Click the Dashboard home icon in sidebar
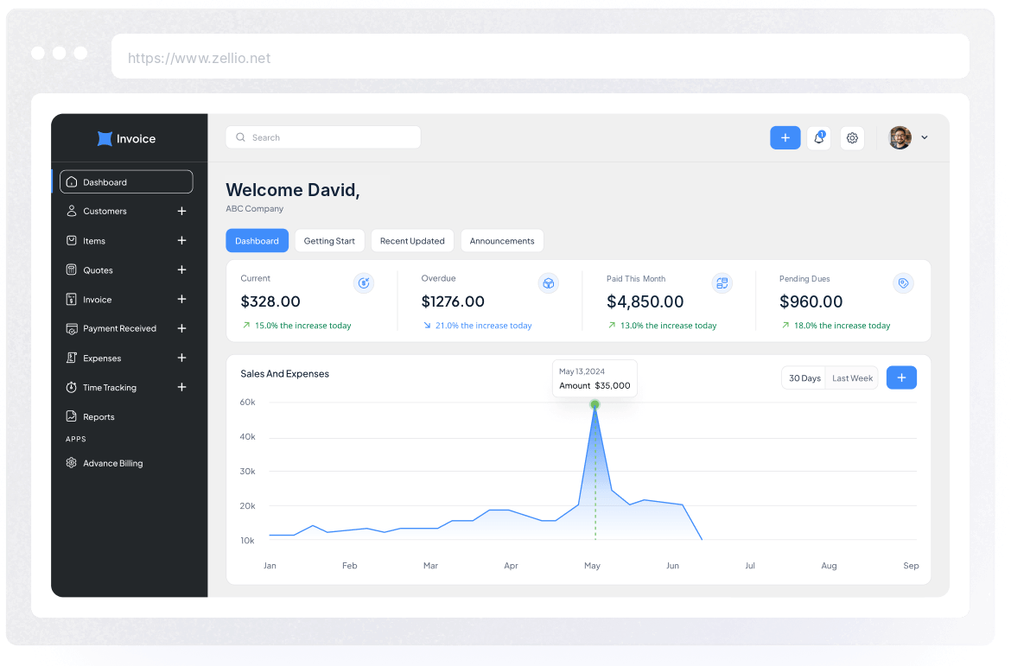The width and height of the screenshot is (1011, 666). (72, 181)
